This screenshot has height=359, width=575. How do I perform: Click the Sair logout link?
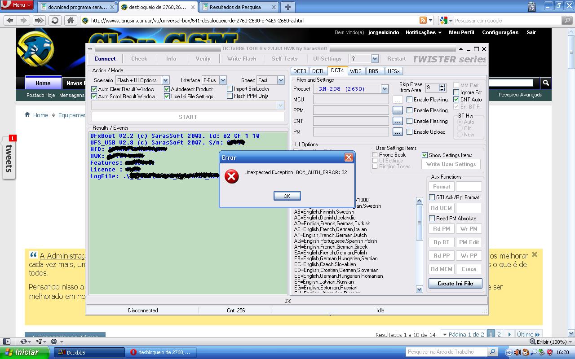(x=531, y=32)
